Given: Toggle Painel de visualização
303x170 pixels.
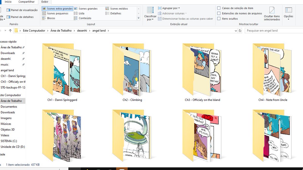Looking at the screenshot, I should pyautogui.click(x=22, y=10).
